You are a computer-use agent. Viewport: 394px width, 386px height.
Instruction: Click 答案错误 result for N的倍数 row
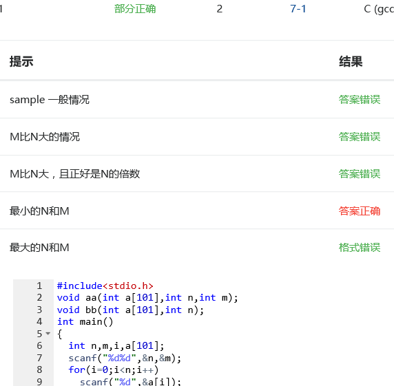(360, 173)
